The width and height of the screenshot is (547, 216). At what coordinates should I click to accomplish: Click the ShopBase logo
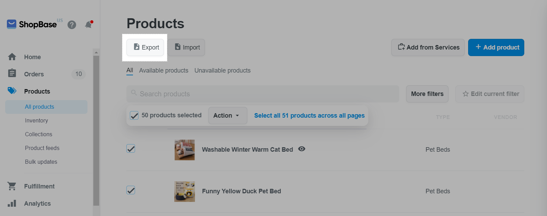tap(32, 24)
